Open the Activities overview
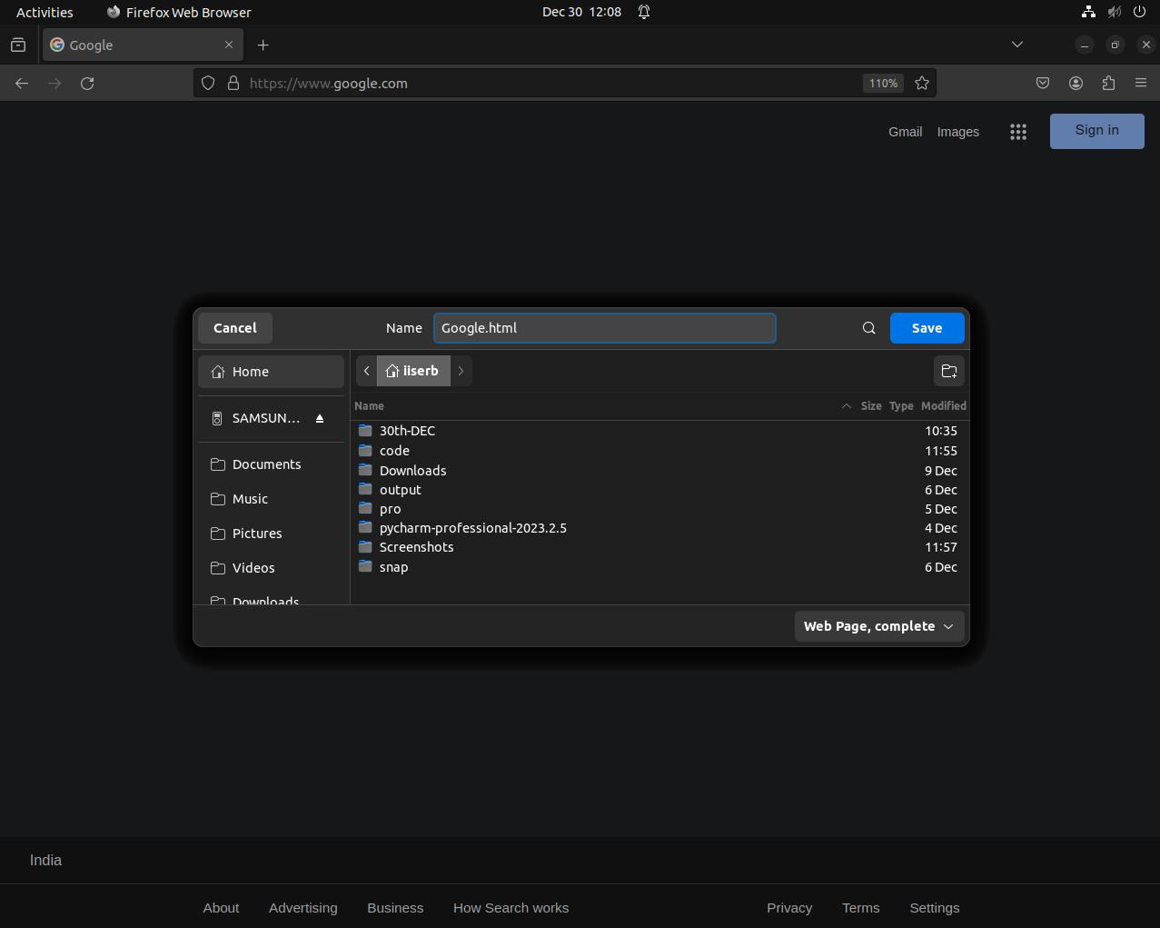The width and height of the screenshot is (1160, 928). (x=44, y=12)
